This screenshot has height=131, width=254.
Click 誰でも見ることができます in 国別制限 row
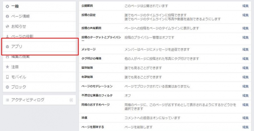[x=143, y=68]
